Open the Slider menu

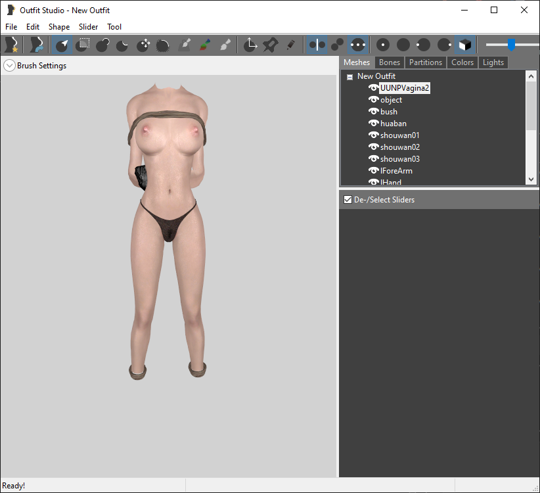point(88,27)
